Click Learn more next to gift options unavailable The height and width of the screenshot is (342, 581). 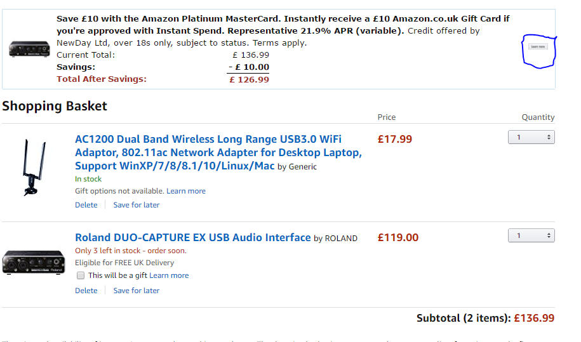click(x=186, y=191)
